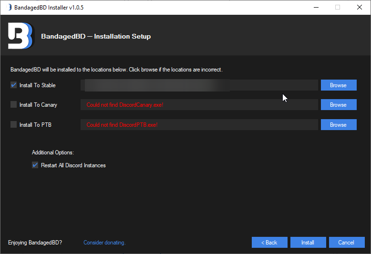371x254 pixels.
Task: Click the BandagedBD logo in the header
Action: click(21, 36)
